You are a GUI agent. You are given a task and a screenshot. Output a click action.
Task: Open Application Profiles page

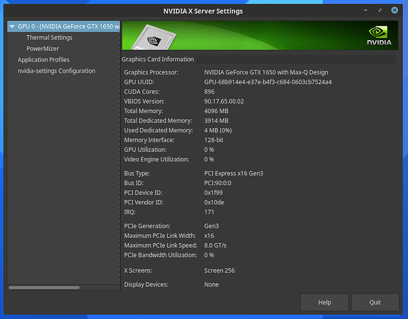(43, 59)
